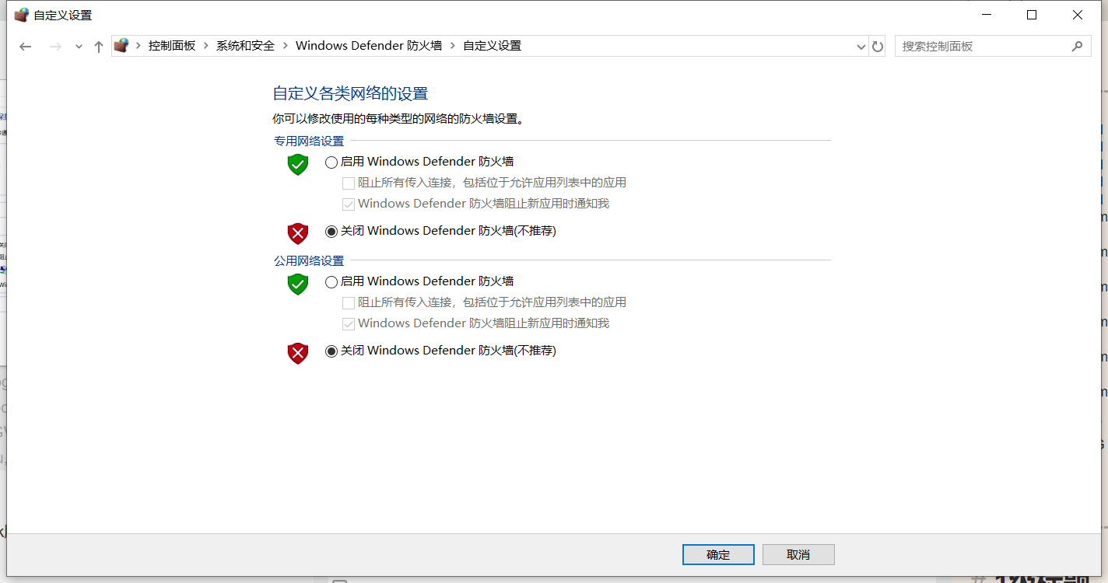Click green shield icon under 专用网络设置
The image size is (1108, 583).
pyautogui.click(x=298, y=164)
